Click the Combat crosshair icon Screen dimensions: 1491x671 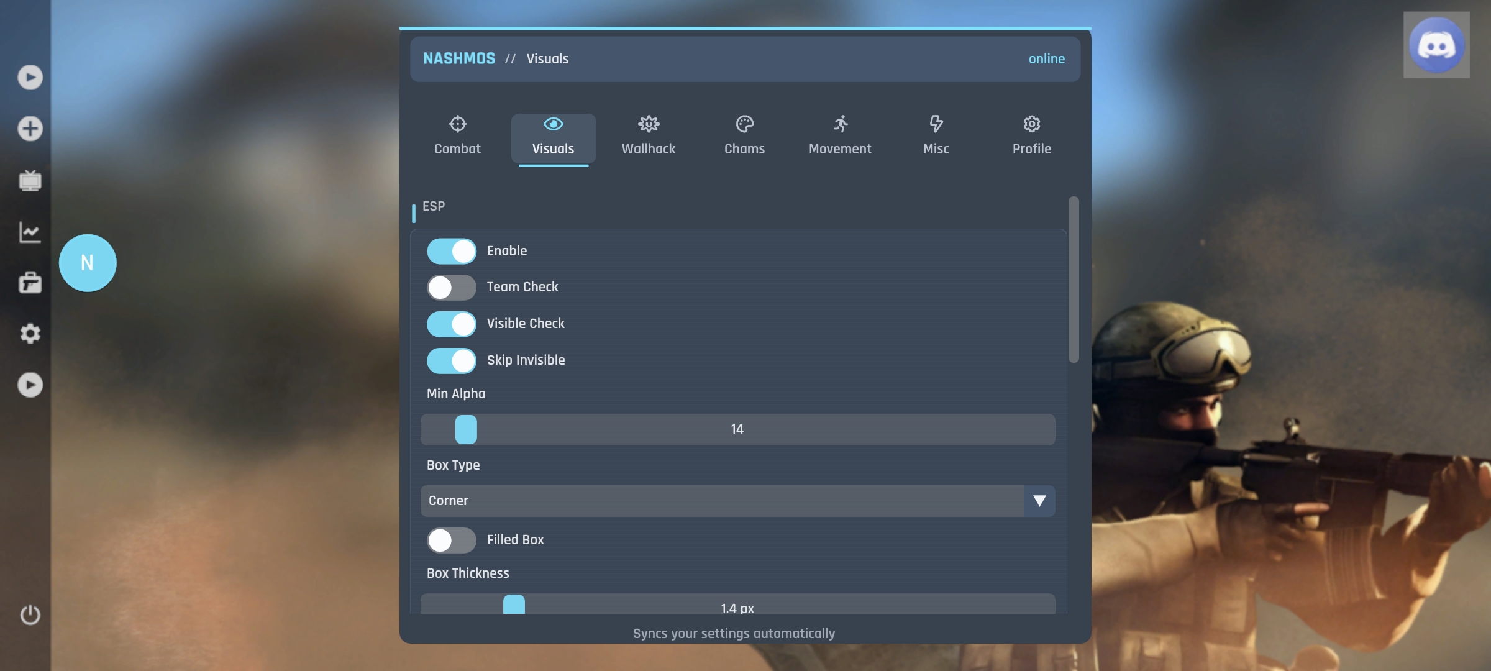coord(458,124)
